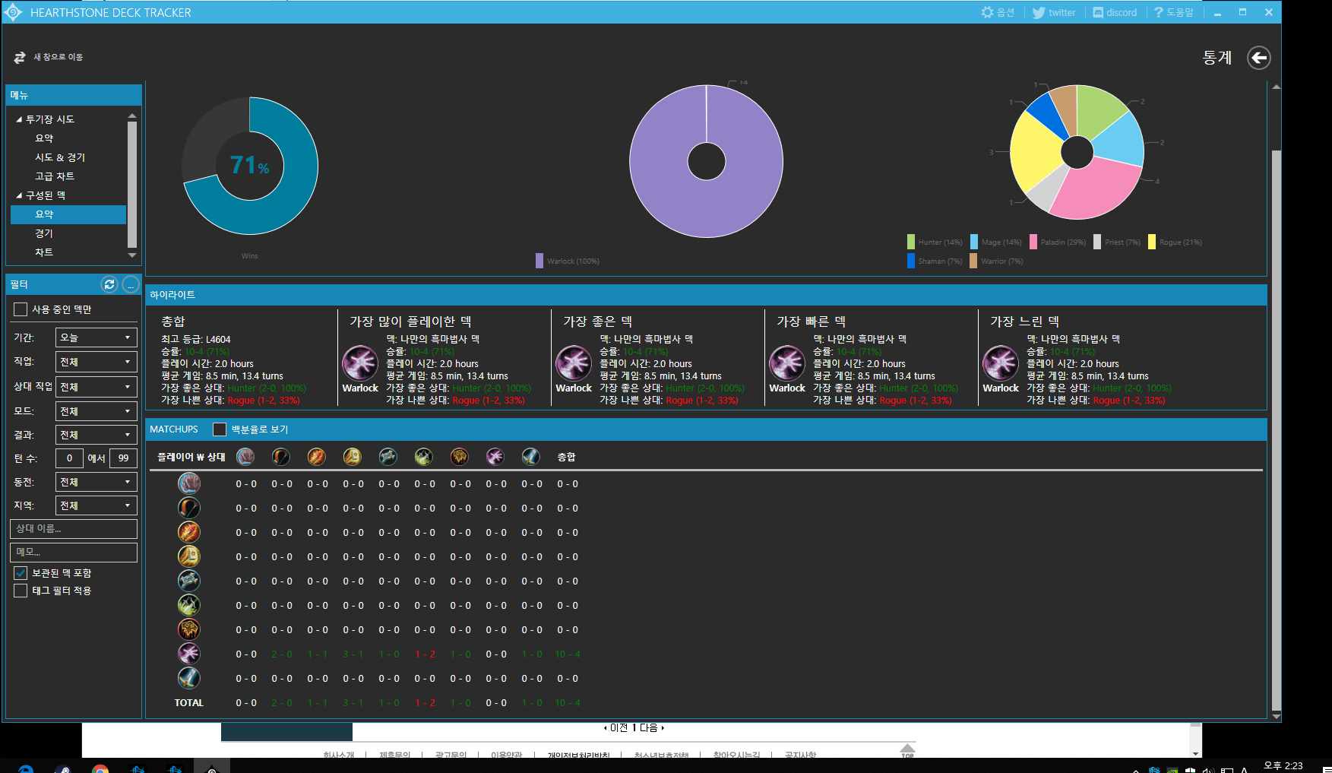Select the Shaman player row icon

[x=189, y=629]
